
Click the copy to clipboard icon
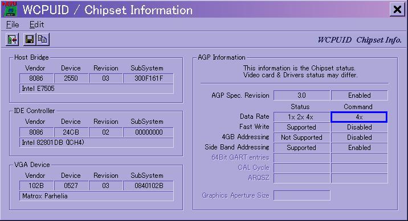coord(43,39)
